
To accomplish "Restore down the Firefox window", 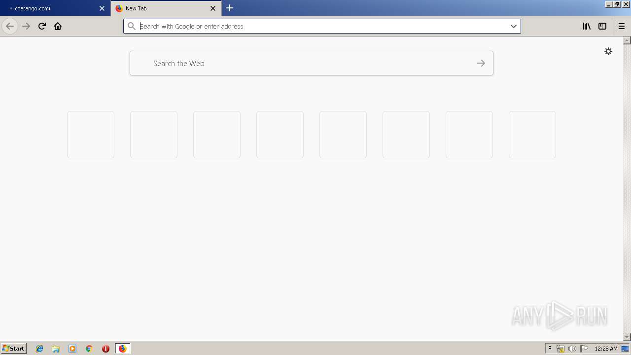I will click(617, 4).
